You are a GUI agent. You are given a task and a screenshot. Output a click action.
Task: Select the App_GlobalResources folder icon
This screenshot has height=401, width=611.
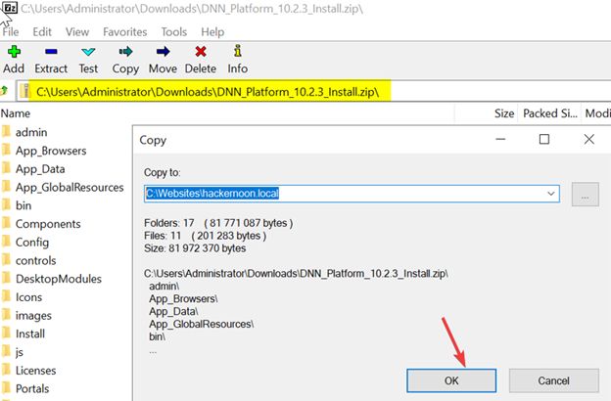click(6, 187)
